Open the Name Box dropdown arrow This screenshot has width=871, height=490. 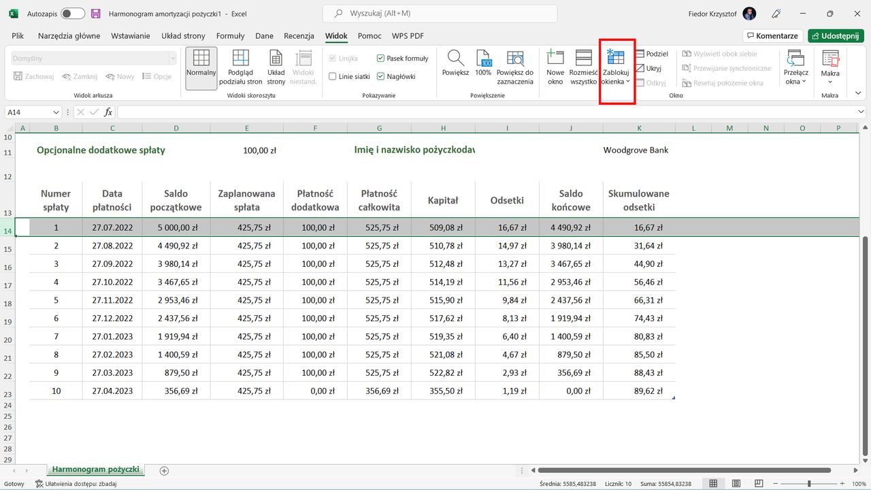(54, 112)
